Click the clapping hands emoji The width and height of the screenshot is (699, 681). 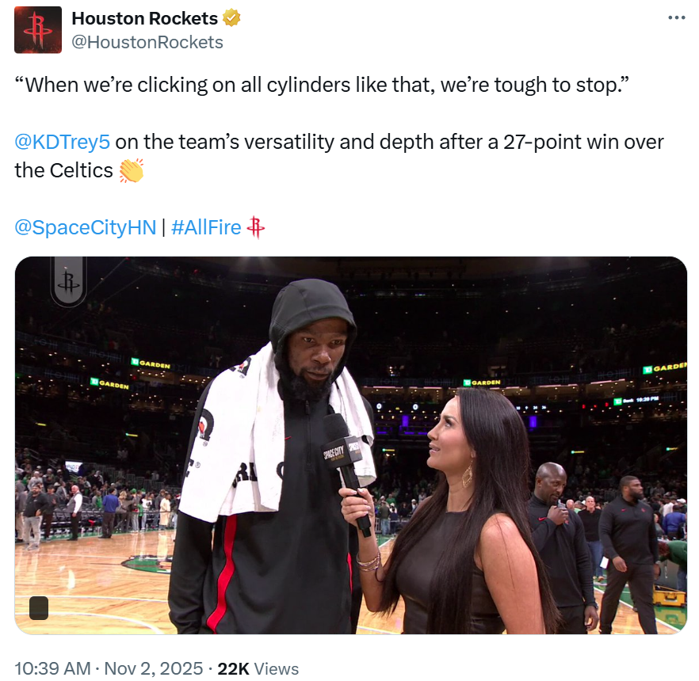tap(131, 170)
